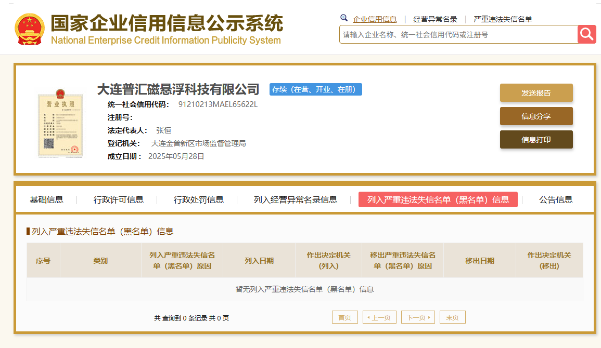Switch to the 列入经营异常名录信息 tab
This screenshot has width=601, height=348.
[x=296, y=199]
